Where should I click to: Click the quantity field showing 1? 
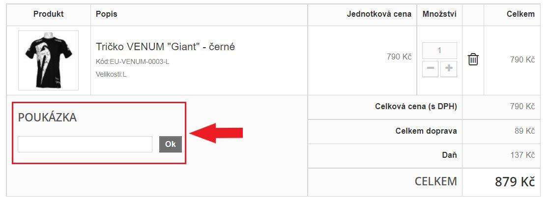[x=439, y=51]
